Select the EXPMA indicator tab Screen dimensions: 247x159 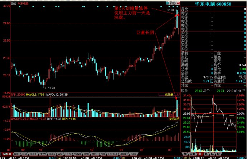[112, 154]
